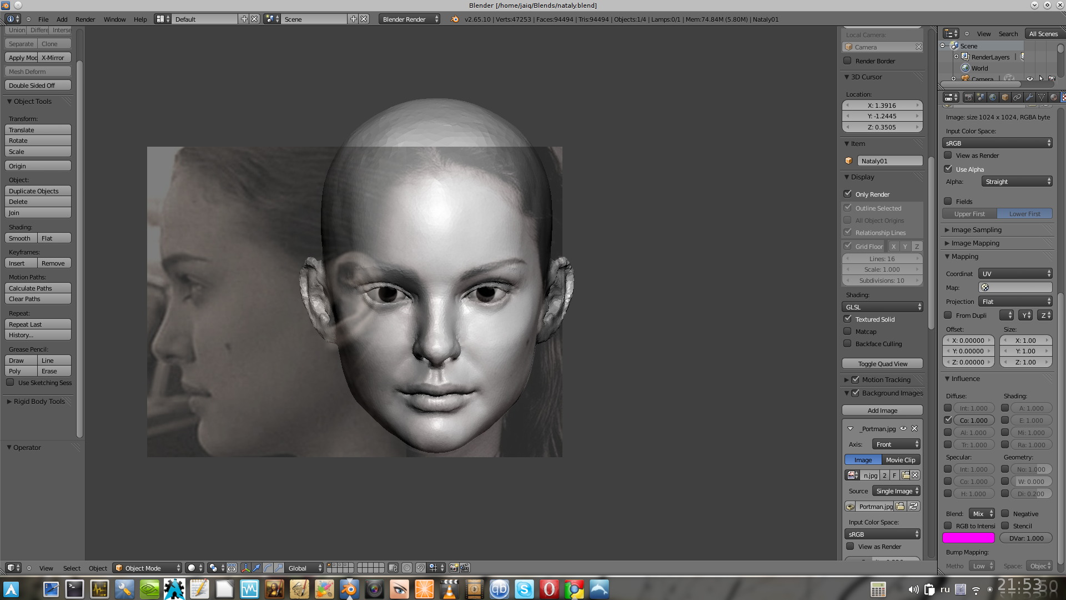This screenshot has width=1066, height=600.
Task: Toggle the Only Render checkbox
Action: [x=848, y=194]
